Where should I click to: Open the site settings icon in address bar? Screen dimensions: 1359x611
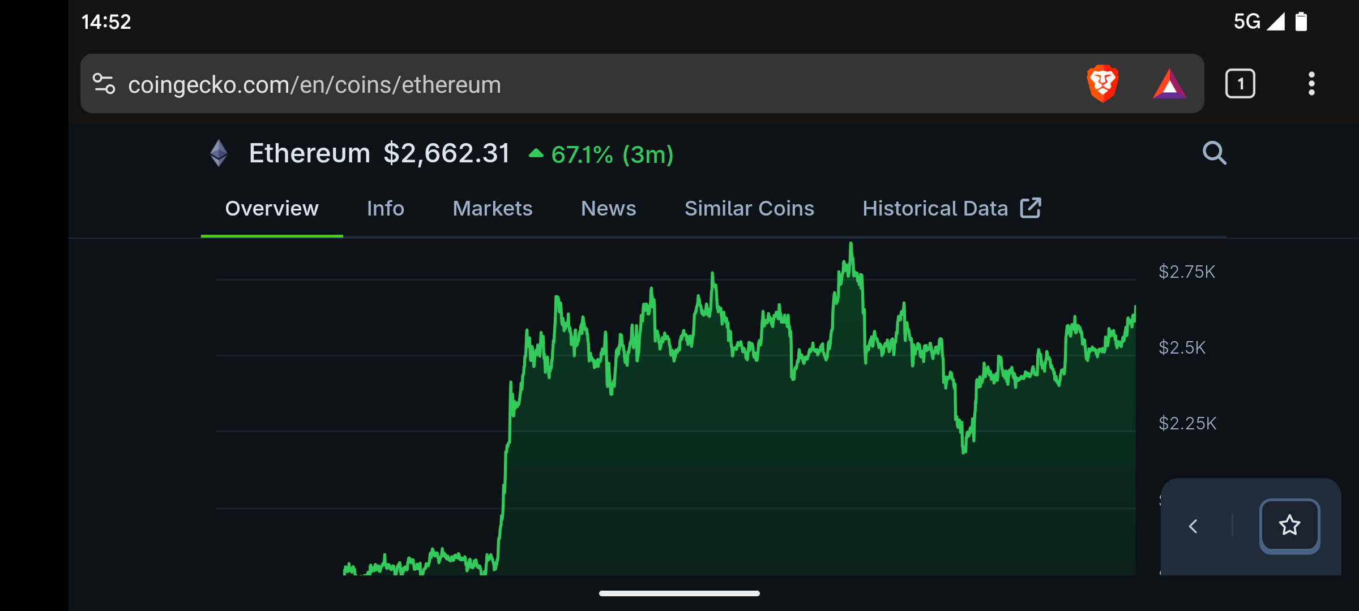tap(104, 84)
